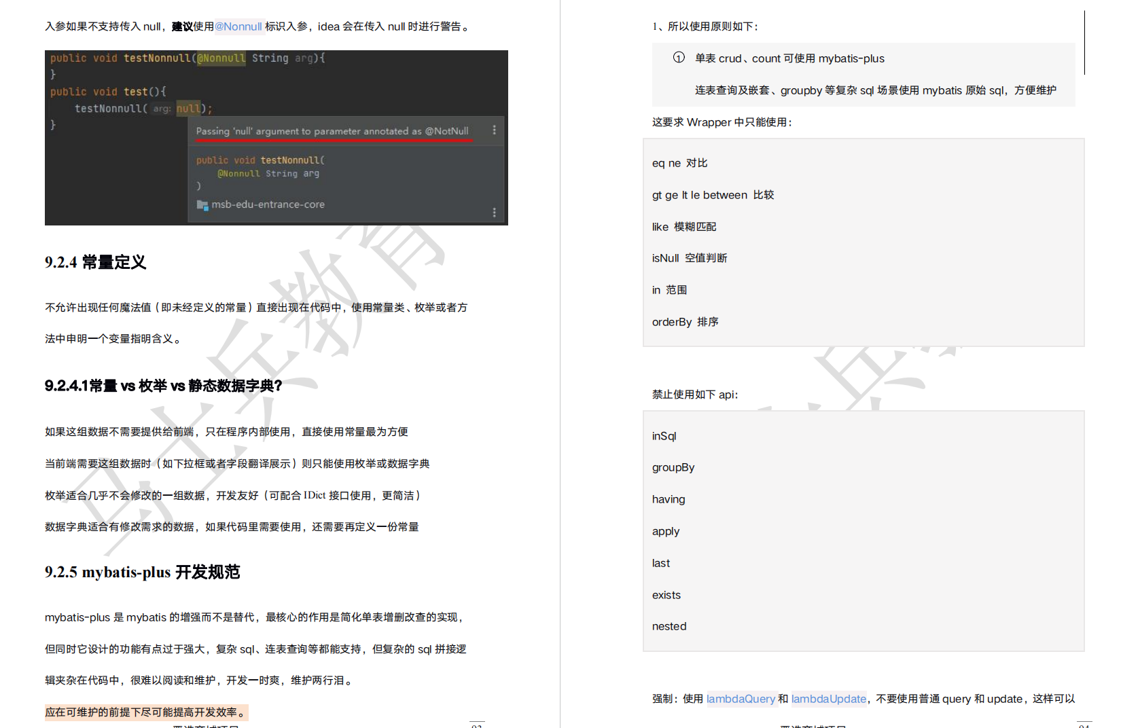The image size is (1121, 728).
Task: Click the text '这要求 Wrapper 中只能使用:'
Action: pos(722,122)
